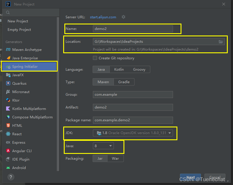Image resolution: width=233 pixels, height=185 pixels.
Task: Click the Kotlin Multiplatform icon
Action: point(8,108)
